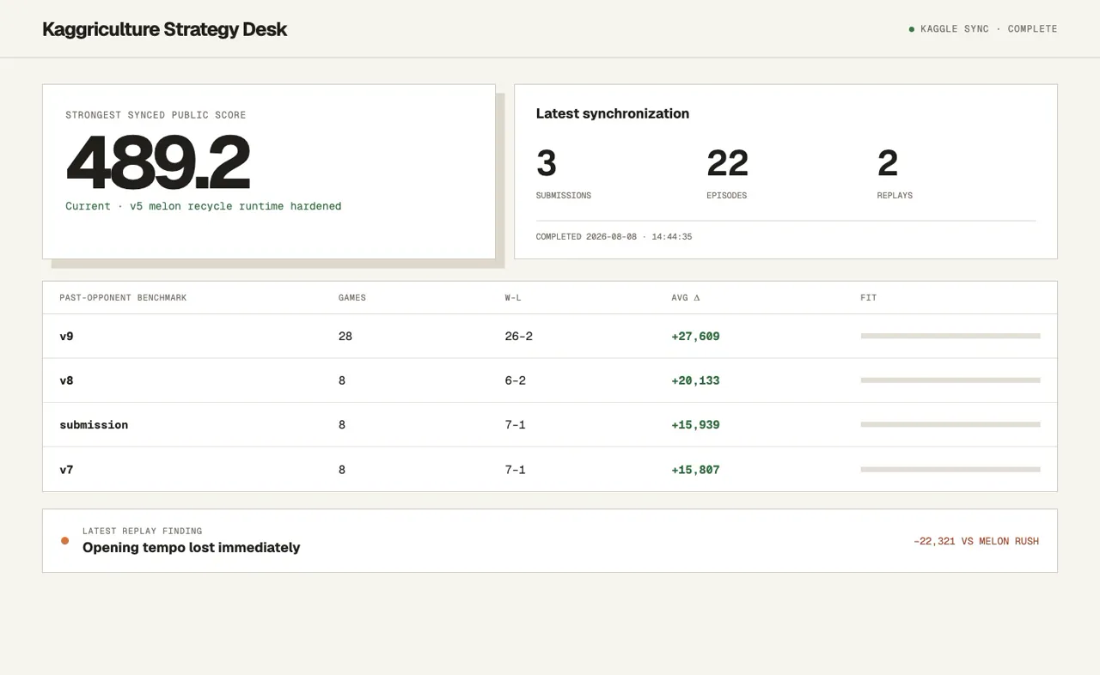Select the submission benchmark row name

[x=94, y=425]
